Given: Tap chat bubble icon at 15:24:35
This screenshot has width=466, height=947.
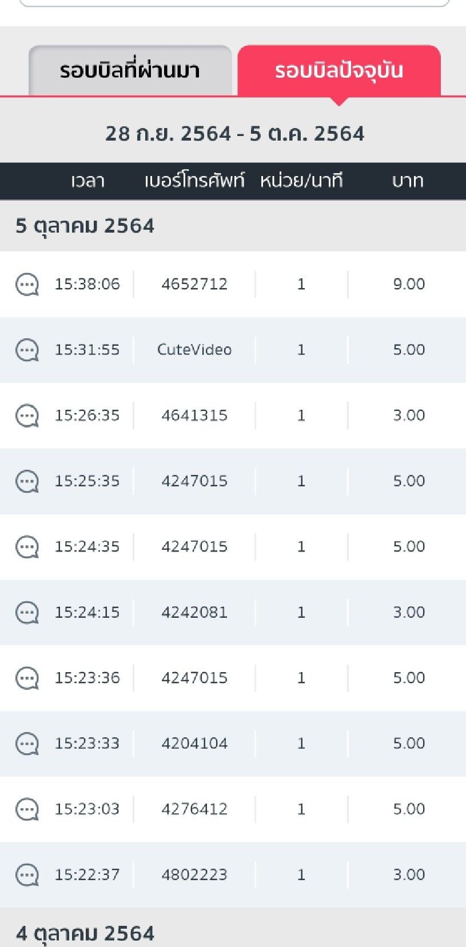Looking at the screenshot, I should click(27, 547).
